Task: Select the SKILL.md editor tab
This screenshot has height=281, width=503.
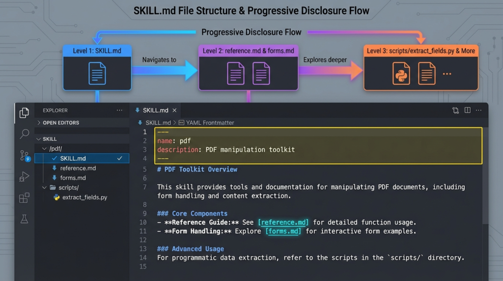Action: [155, 111]
